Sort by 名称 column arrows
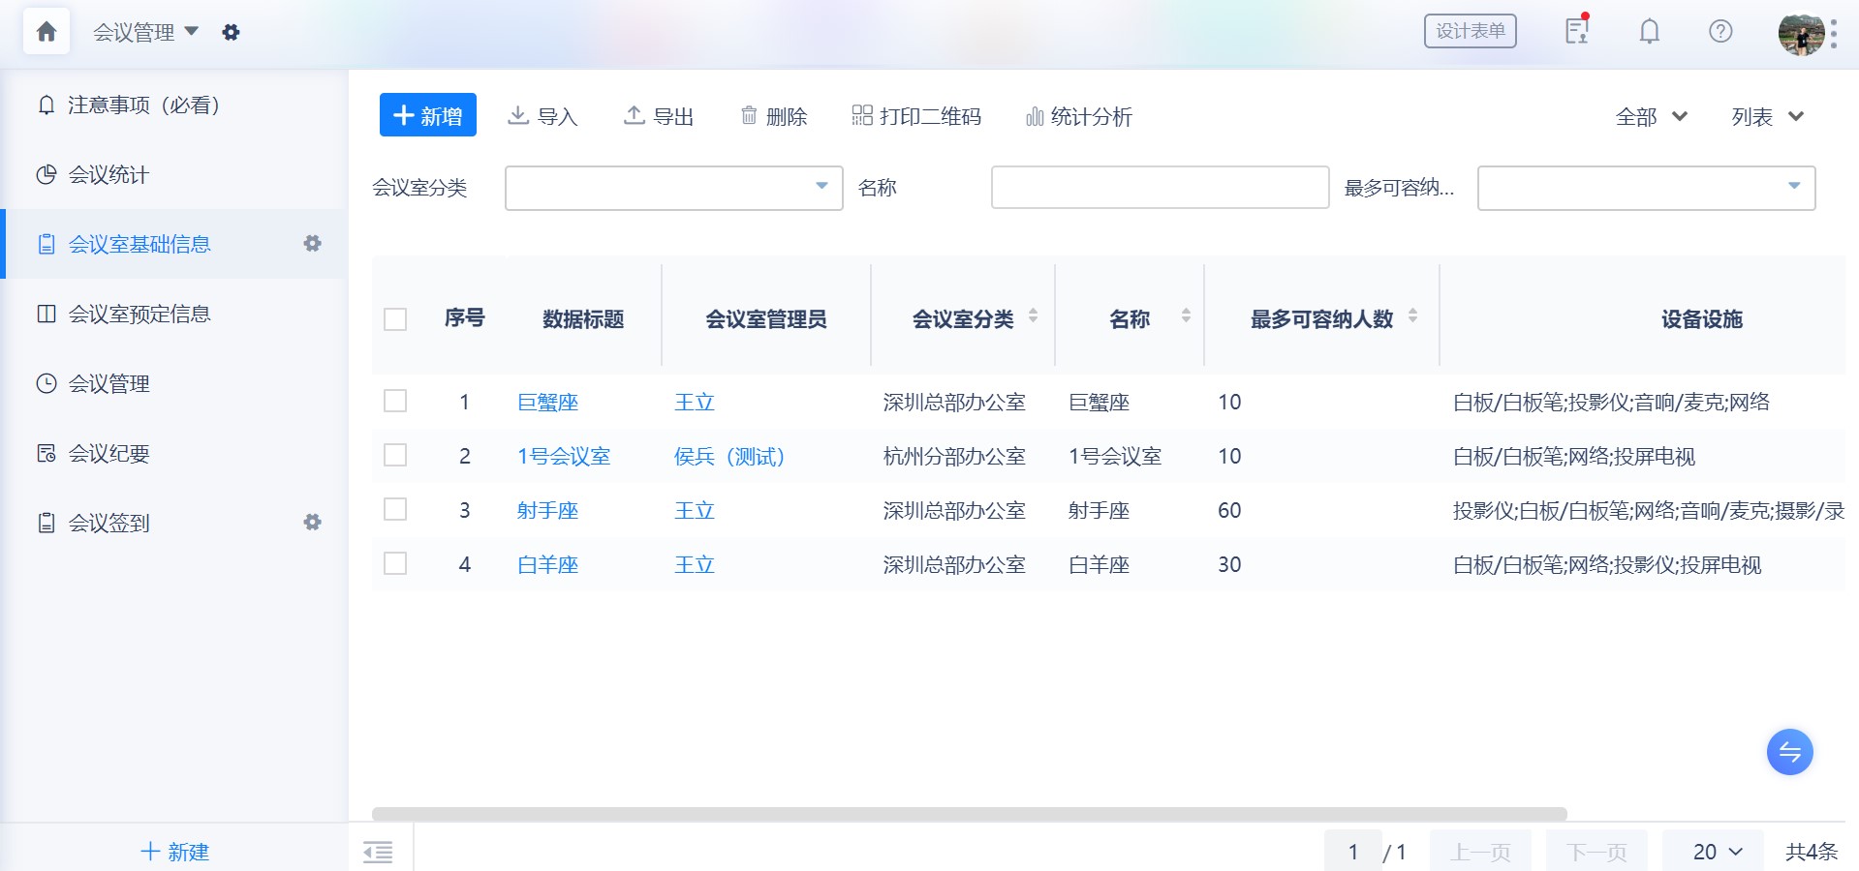 (1187, 315)
